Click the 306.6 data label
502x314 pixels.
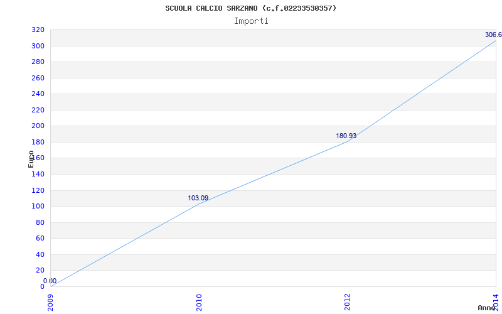click(493, 35)
